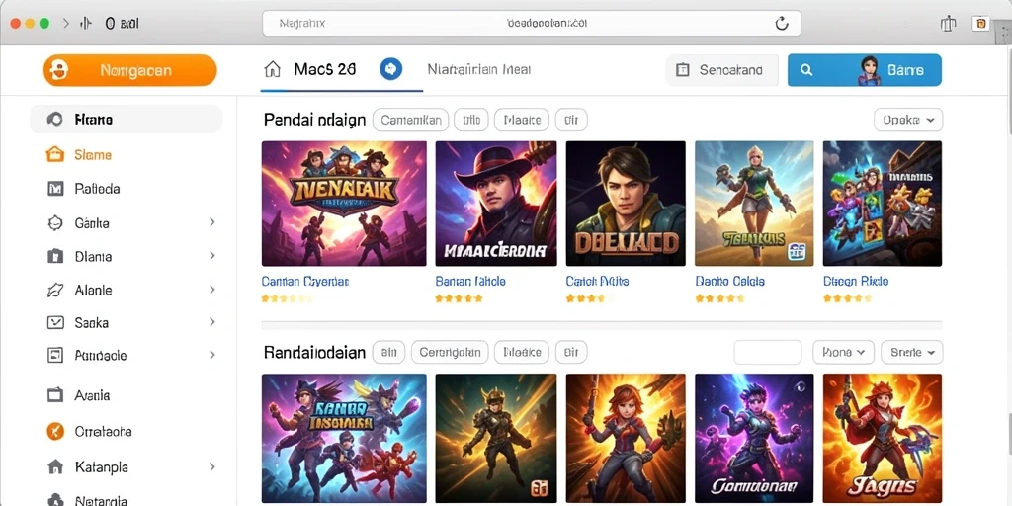This screenshot has height=506, width=1012.
Task: Switch to the Niartairiein Ineal tab
Action: [x=479, y=70]
